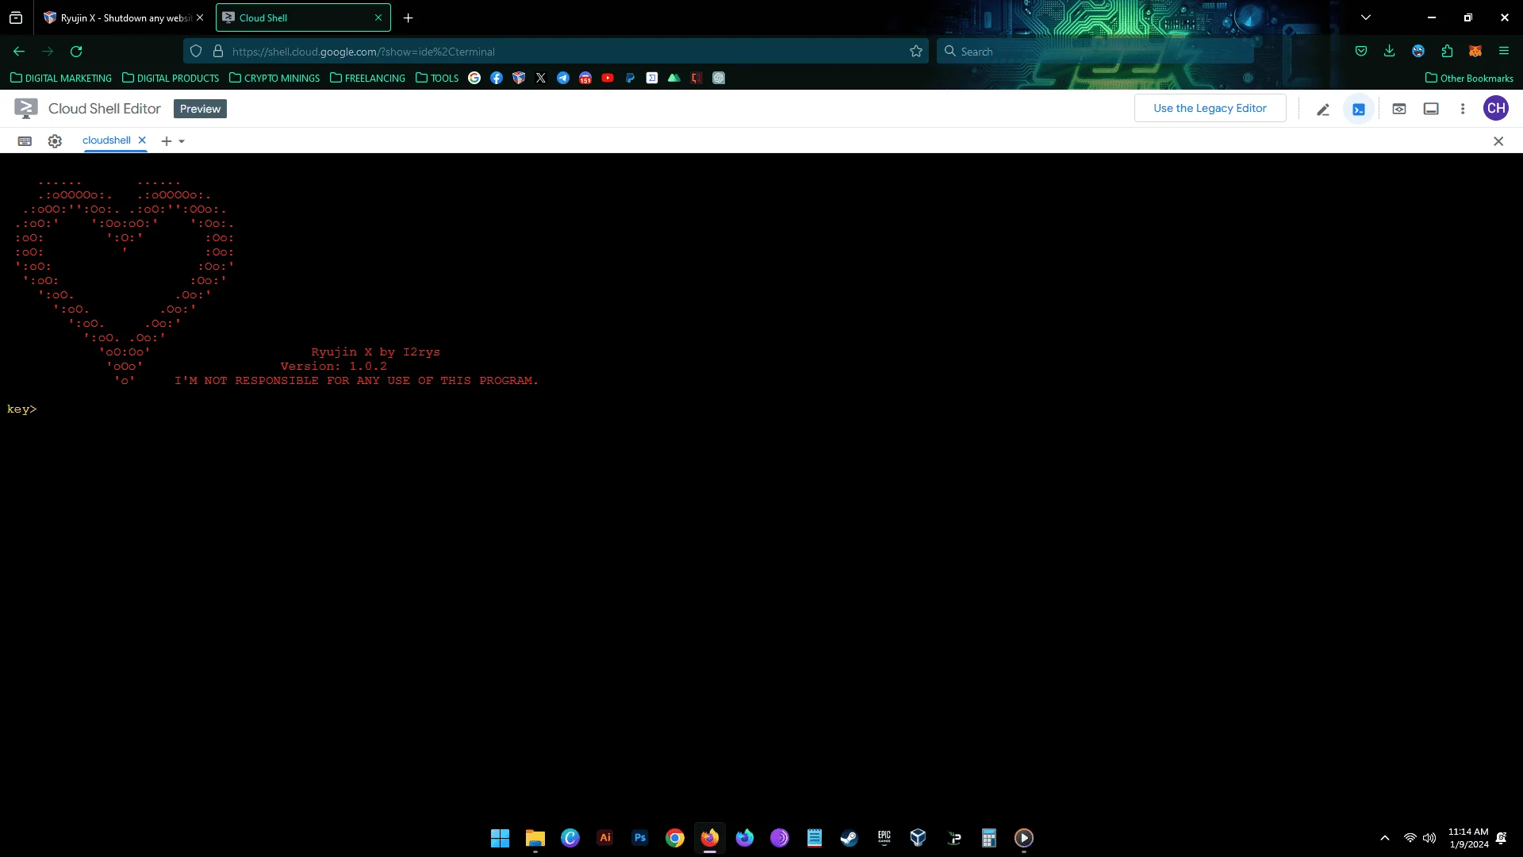Click the Preview badge
The width and height of the screenshot is (1523, 857).
(x=200, y=110)
